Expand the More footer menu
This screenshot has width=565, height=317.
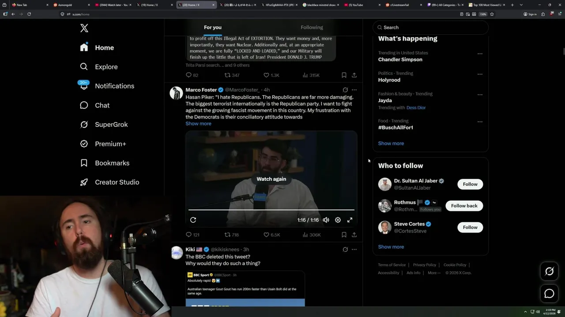(x=433, y=273)
